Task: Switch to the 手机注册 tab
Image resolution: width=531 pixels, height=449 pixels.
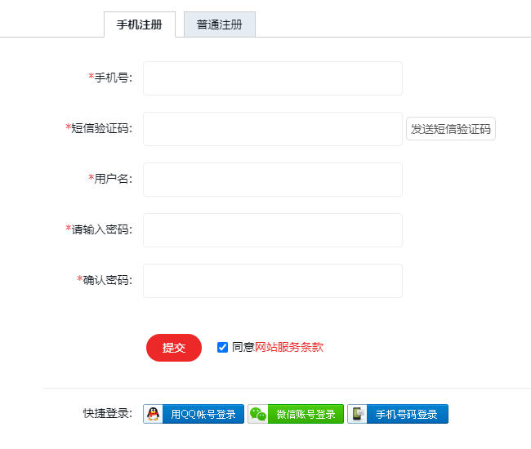Action: tap(140, 24)
